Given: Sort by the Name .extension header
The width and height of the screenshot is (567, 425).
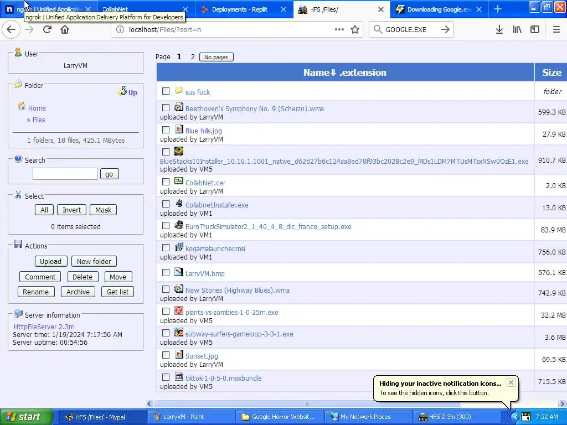Looking at the screenshot, I should (x=344, y=72).
